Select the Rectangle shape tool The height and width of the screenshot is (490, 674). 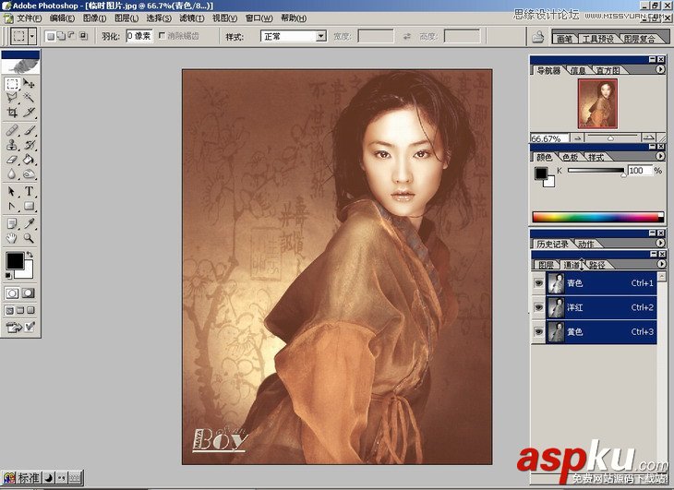point(29,206)
